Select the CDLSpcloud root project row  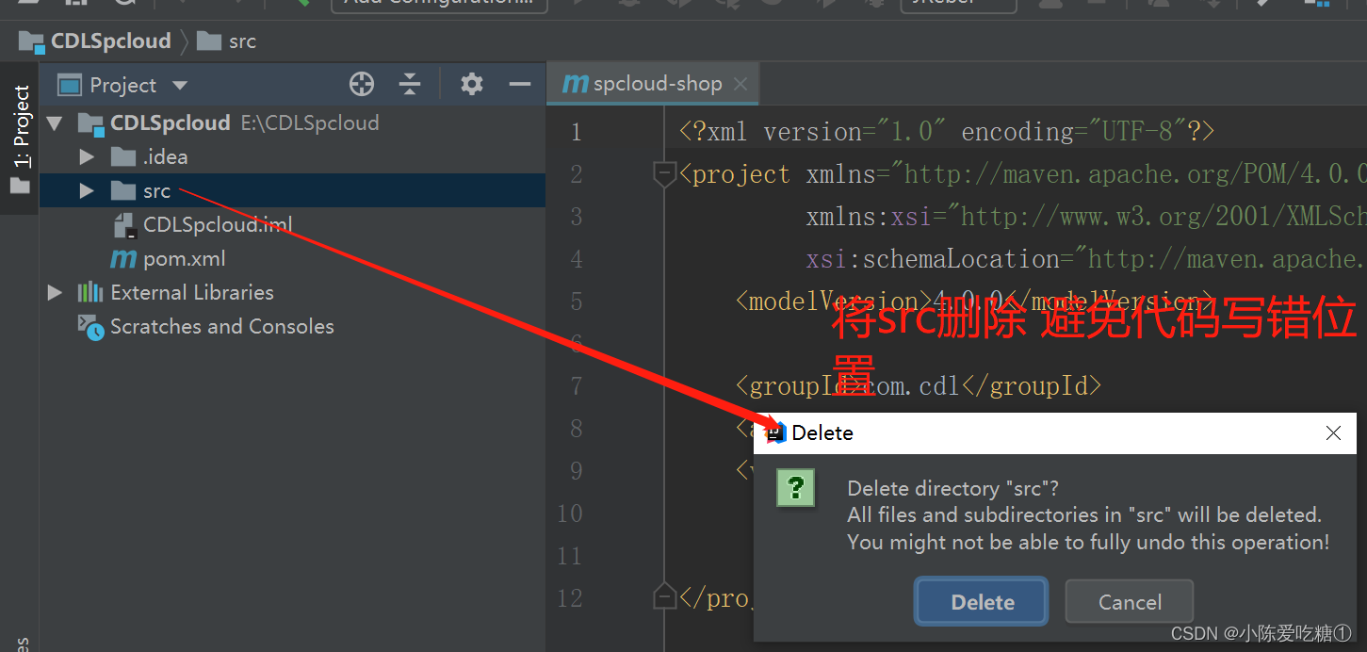point(292,123)
